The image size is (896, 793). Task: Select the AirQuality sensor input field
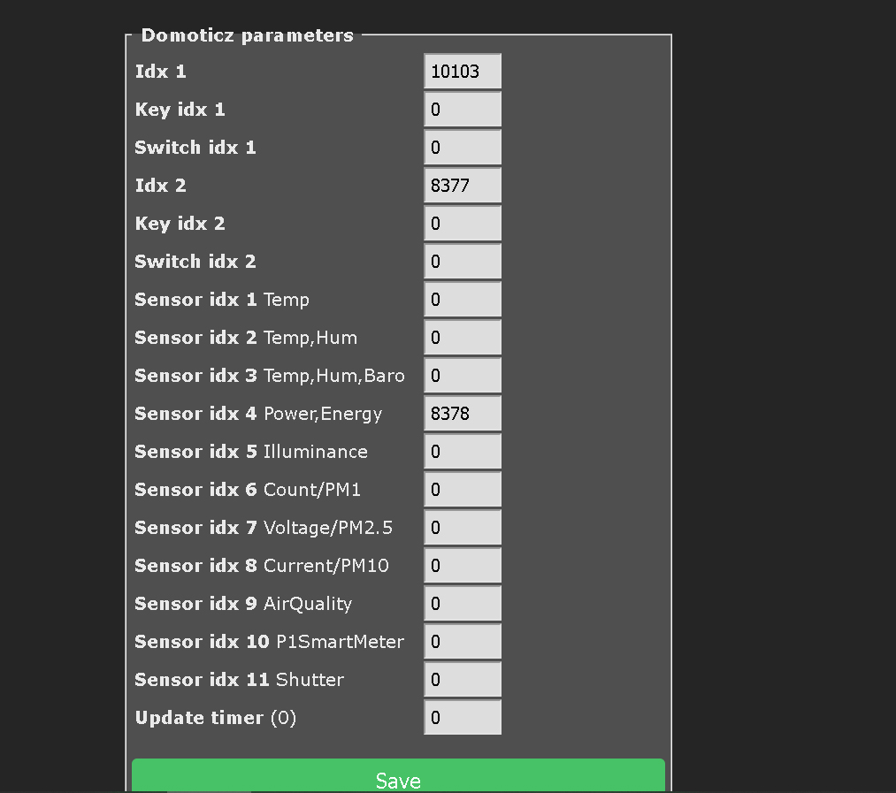coord(462,603)
